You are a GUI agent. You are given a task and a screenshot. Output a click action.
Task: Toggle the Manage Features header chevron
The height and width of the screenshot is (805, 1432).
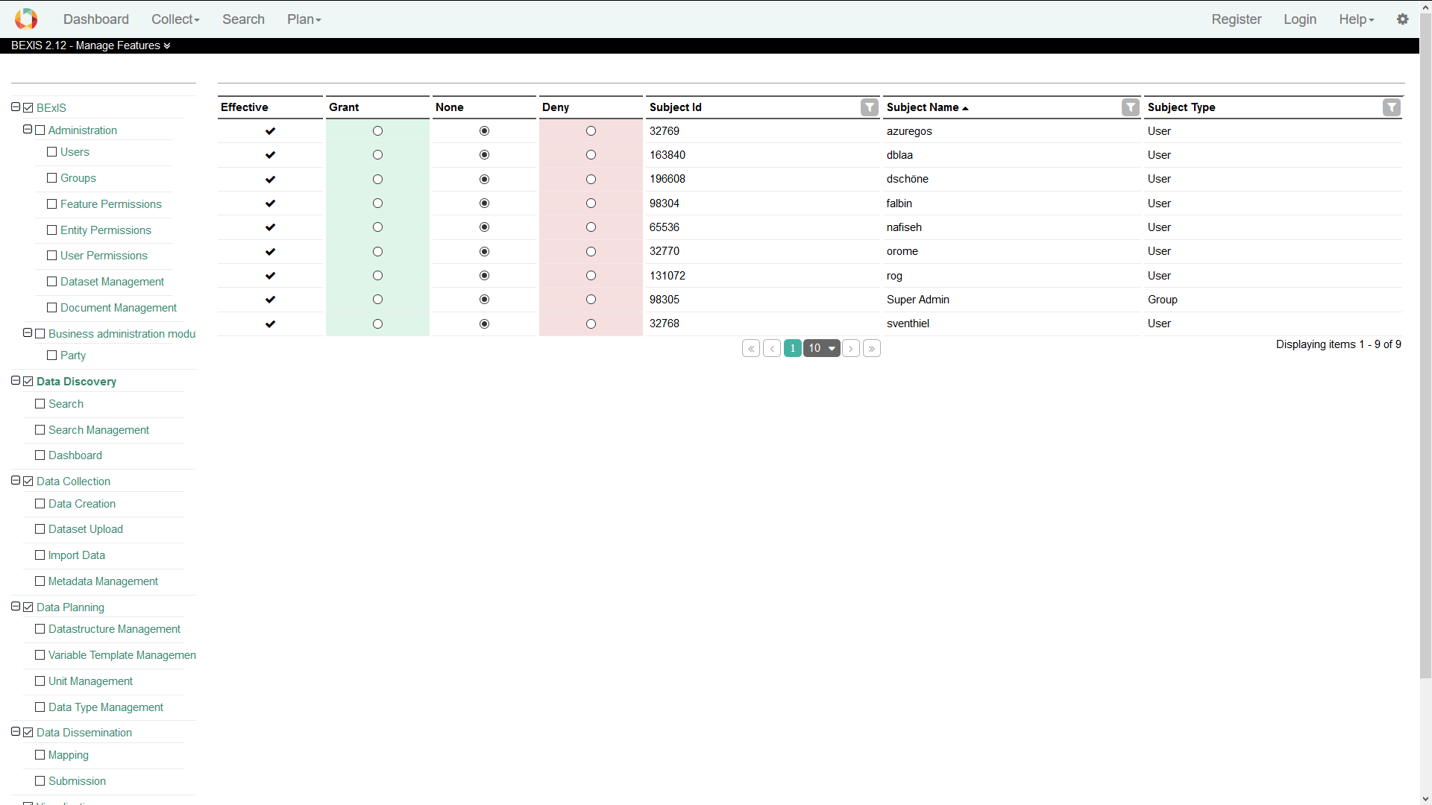click(167, 45)
